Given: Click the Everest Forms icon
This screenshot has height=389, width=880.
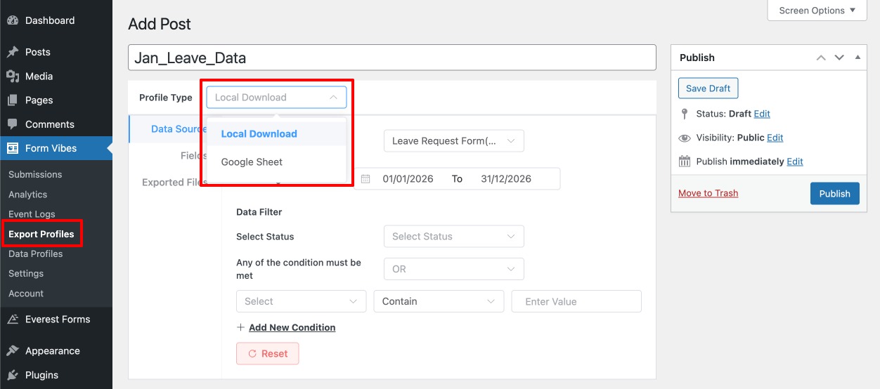Looking at the screenshot, I should click(x=13, y=319).
